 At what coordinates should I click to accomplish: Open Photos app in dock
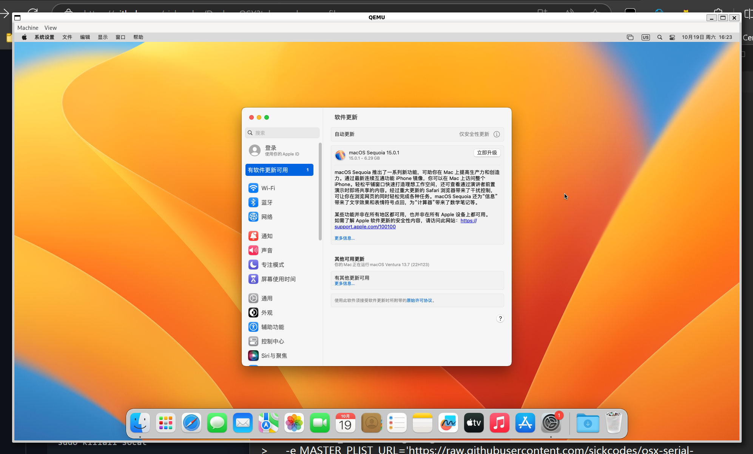tap(294, 423)
